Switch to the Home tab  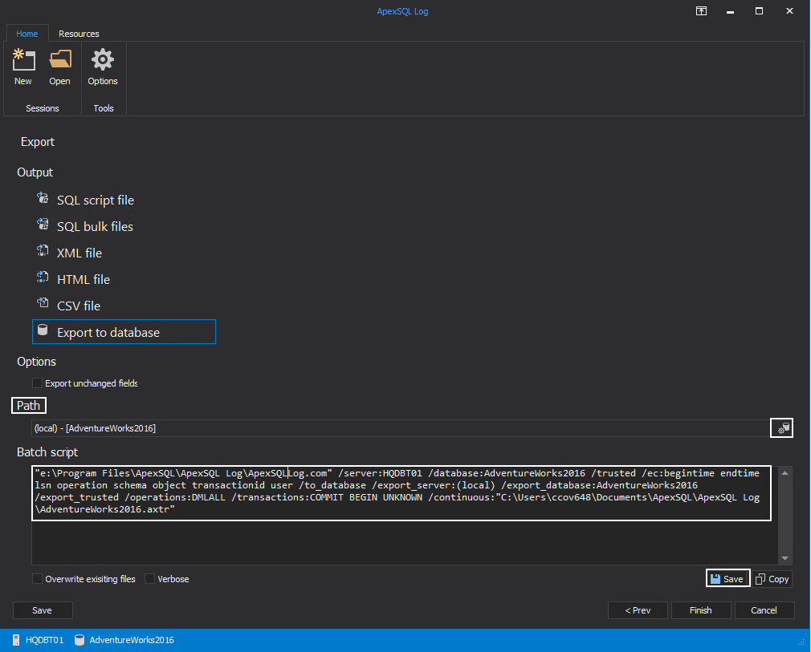tap(27, 34)
